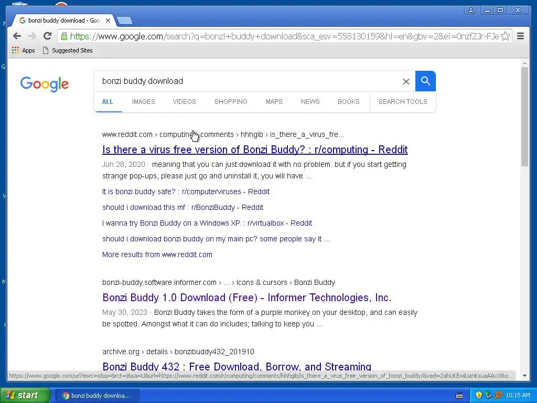537x403 pixels.
Task: Open the Windows start menu
Action: pos(24,396)
